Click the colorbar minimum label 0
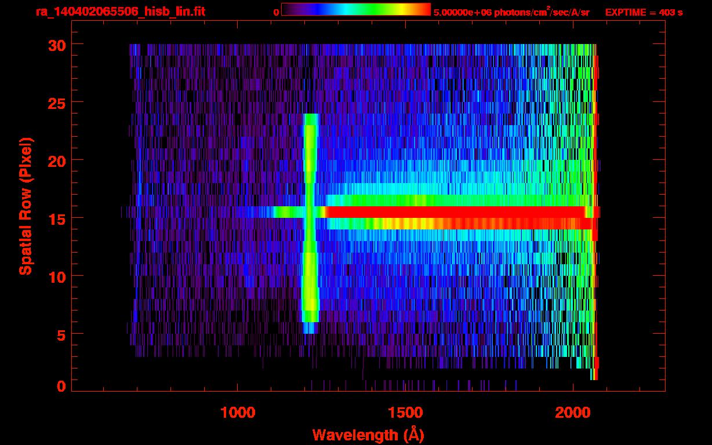This screenshot has width=712, height=445. [x=276, y=12]
